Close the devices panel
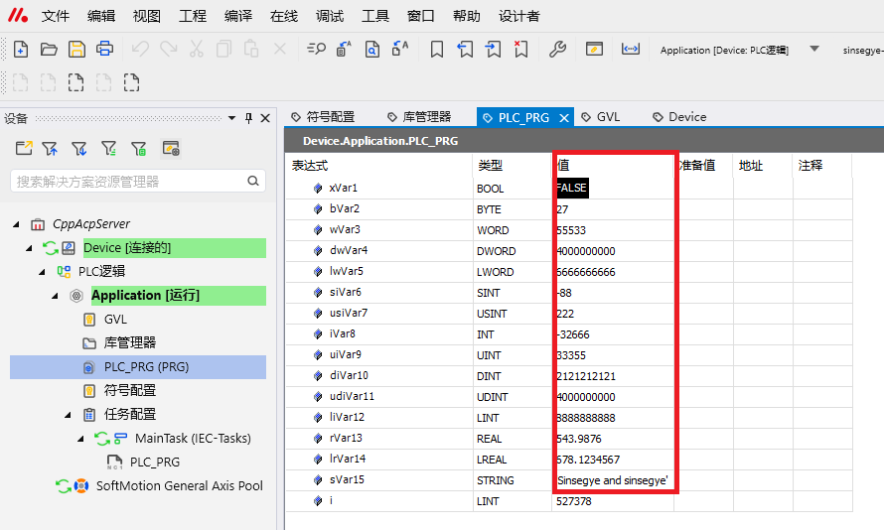 [265, 118]
